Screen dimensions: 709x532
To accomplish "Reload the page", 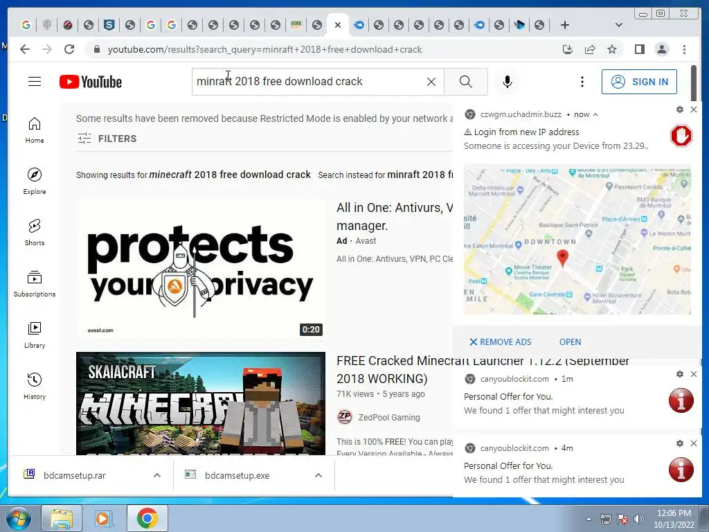I will [x=69, y=49].
